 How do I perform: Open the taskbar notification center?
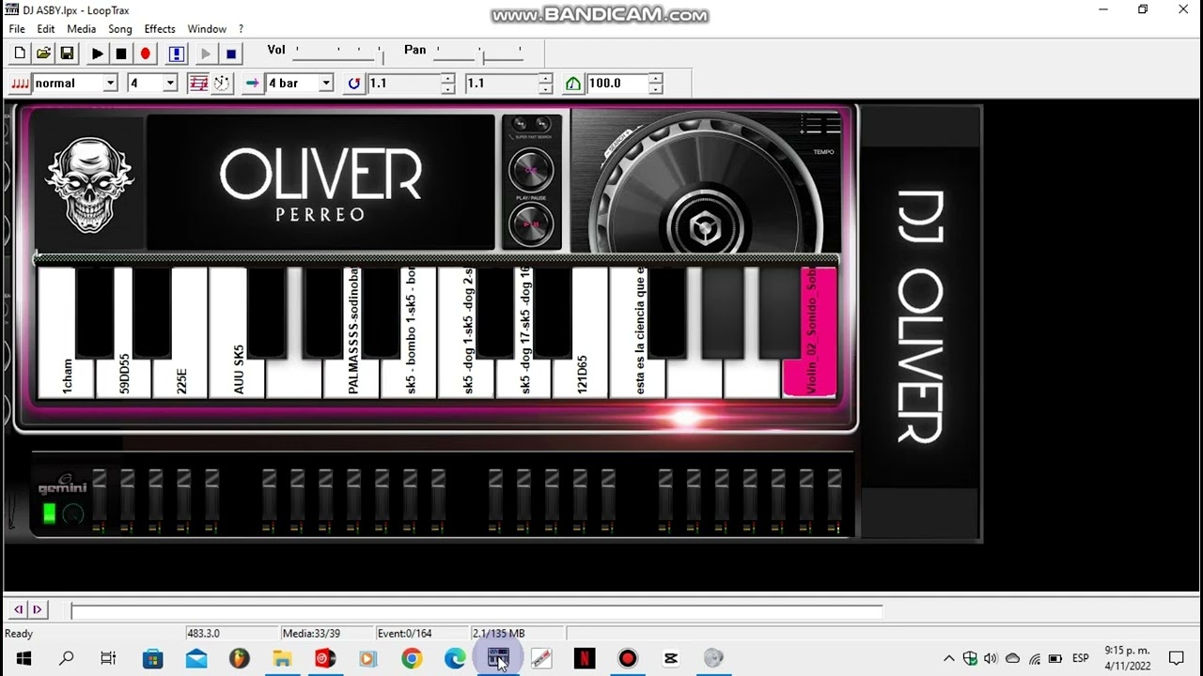click(1176, 658)
